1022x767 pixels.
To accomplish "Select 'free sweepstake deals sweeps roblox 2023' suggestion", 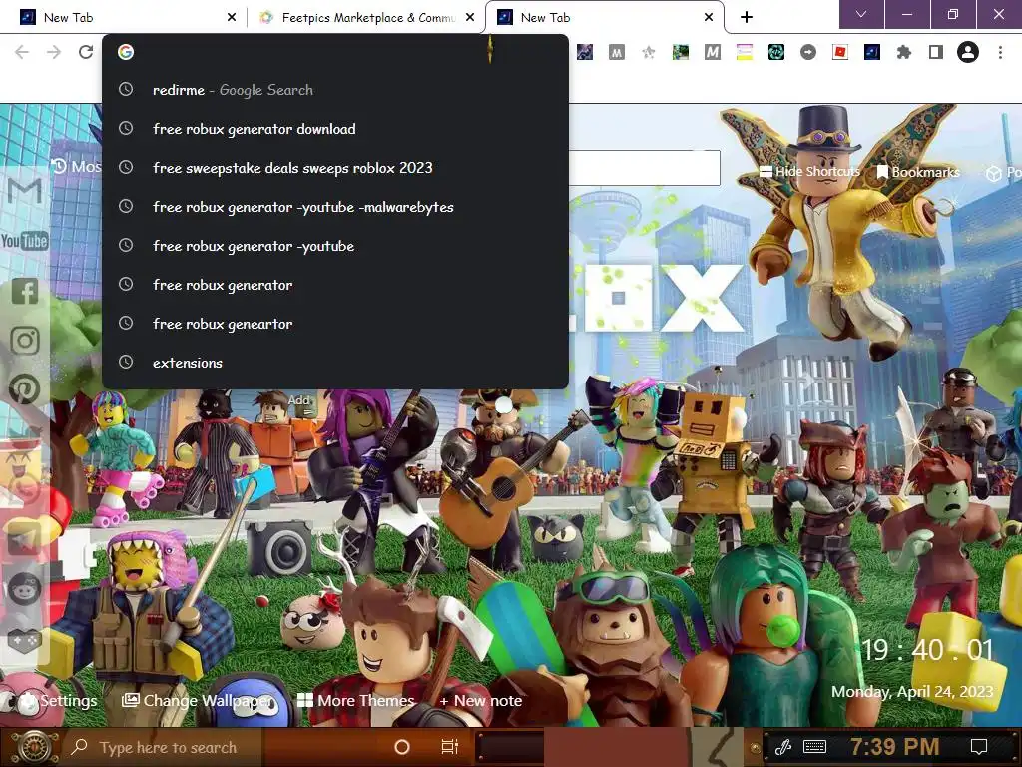I will [335, 168].
